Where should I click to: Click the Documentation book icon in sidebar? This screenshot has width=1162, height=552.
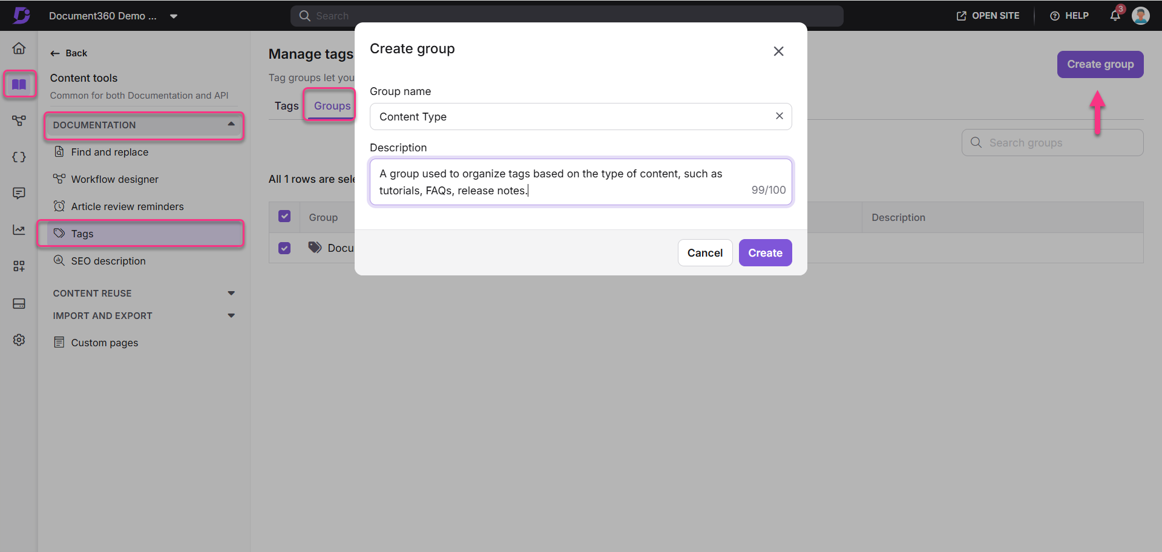[x=19, y=84]
